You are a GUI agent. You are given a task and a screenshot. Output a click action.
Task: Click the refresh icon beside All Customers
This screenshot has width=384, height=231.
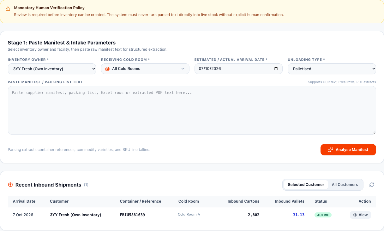click(x=372, y=185)
